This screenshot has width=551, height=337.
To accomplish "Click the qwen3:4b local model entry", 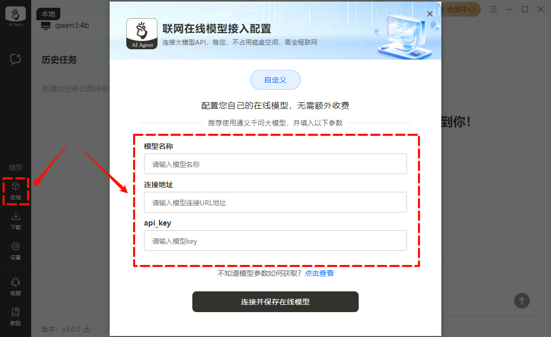I will point(65,25).
